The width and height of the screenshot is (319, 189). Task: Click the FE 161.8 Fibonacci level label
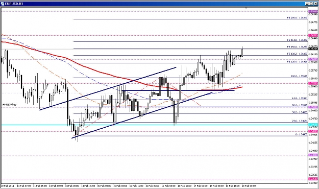pos(297,40)
